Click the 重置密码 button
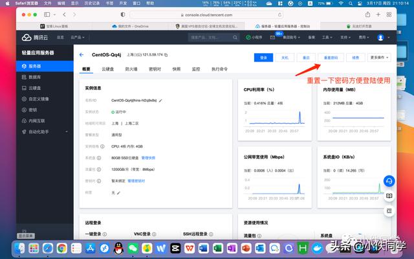This screenshot has width=414, height=259. (x=331, y=58)
